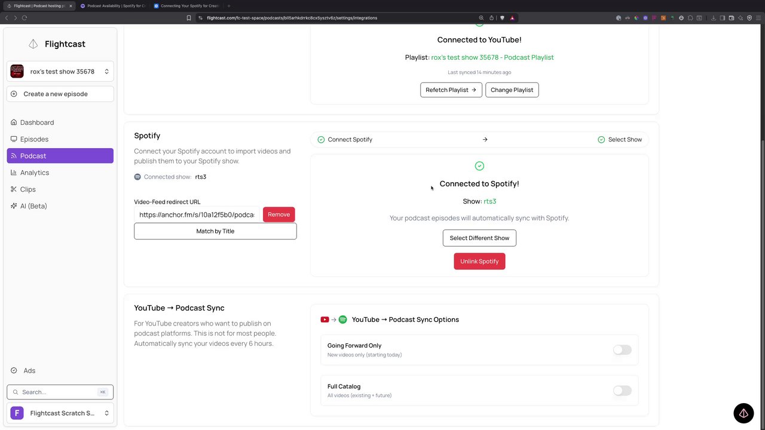Click the purple F workspace avatar
765x430 pixels.
coord(17,413)
